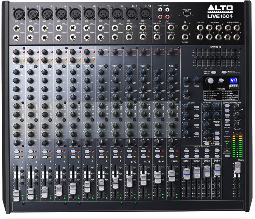Screen dimensions: 255x219
Task: Click the channel 1 gain knob
Action: (16, 51)
